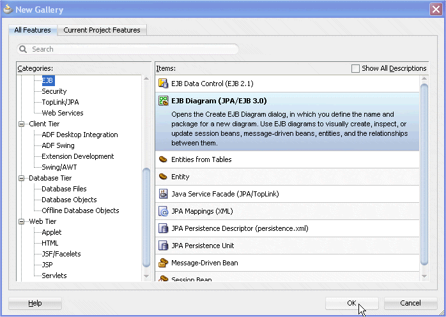Select Java Service Facade (JPA/TopLink) item
Screen dimensions: 446x317
pos(288,194)
